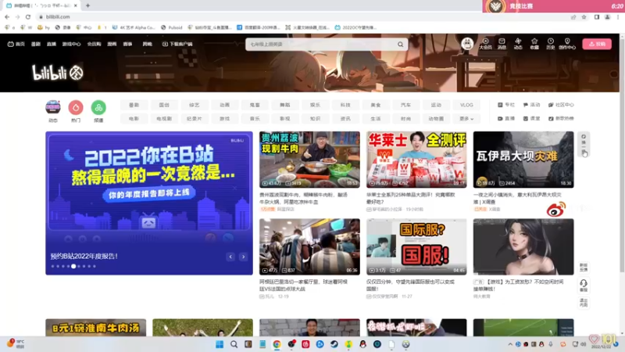Open the 活动 link
Viewport: 625px width, 352px height.
click(531, 105)
